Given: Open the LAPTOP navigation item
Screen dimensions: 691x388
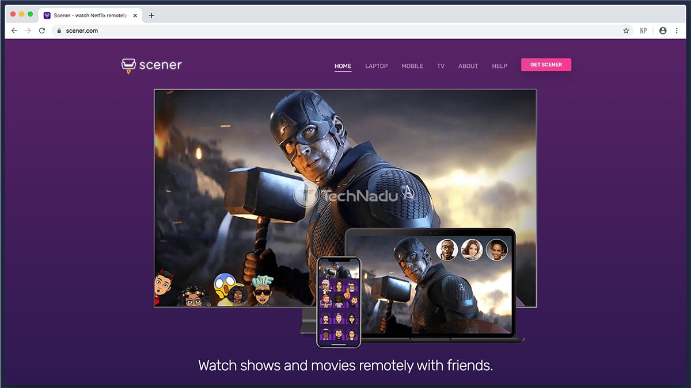Looking at the screenshot, I should (x=377, y=66).
